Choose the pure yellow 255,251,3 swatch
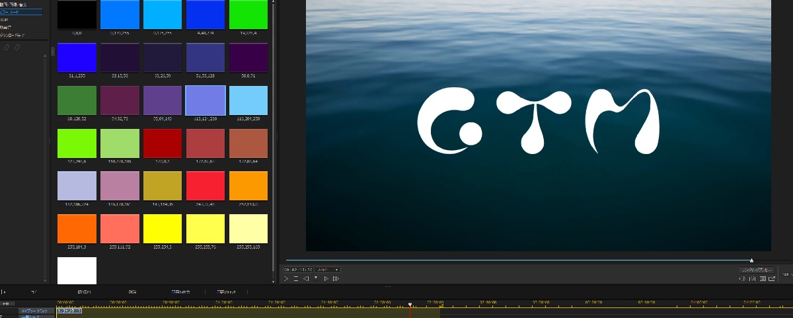Image resolution: width=793 pixels, height=318 pixels. (x=163, y=229)
